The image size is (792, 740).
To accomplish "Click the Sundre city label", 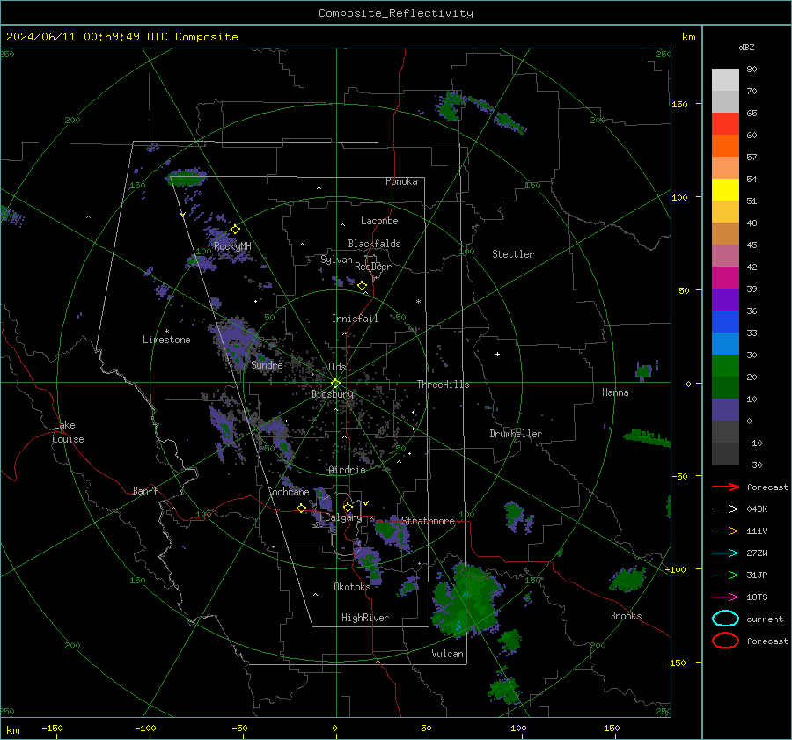I will click(x=267, y=364).
